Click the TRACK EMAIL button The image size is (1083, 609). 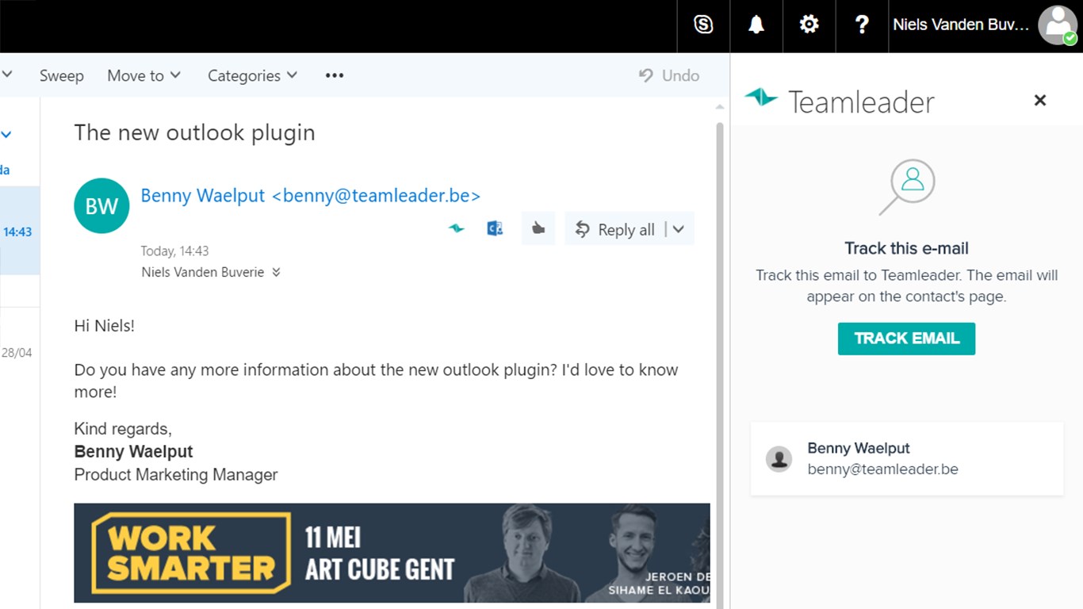pos(906,339)
